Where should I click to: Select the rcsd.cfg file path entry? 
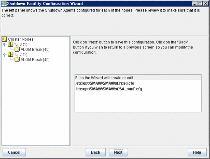105,83
